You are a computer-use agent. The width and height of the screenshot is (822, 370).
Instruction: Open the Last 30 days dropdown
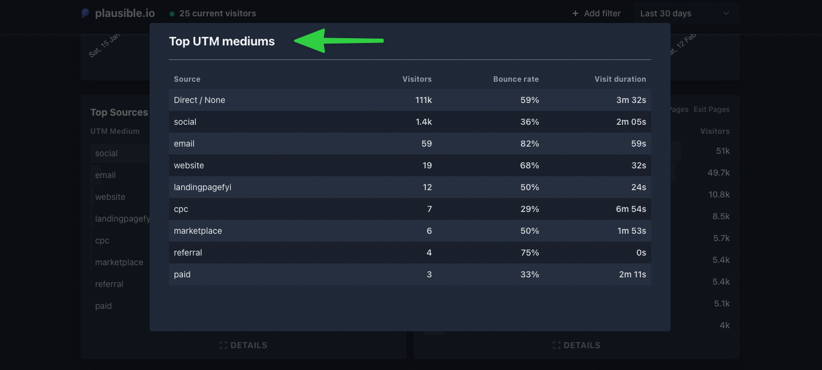coord(686,13)
